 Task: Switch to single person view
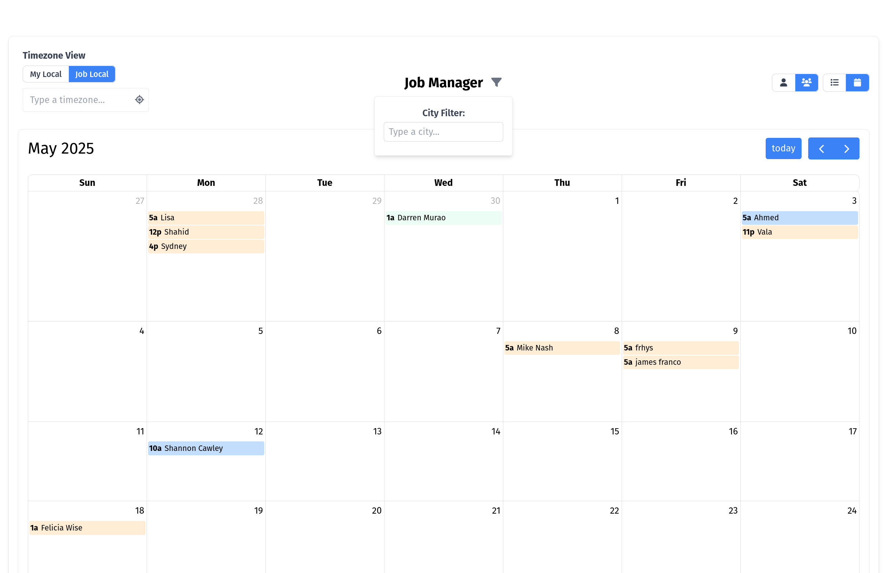784,82
